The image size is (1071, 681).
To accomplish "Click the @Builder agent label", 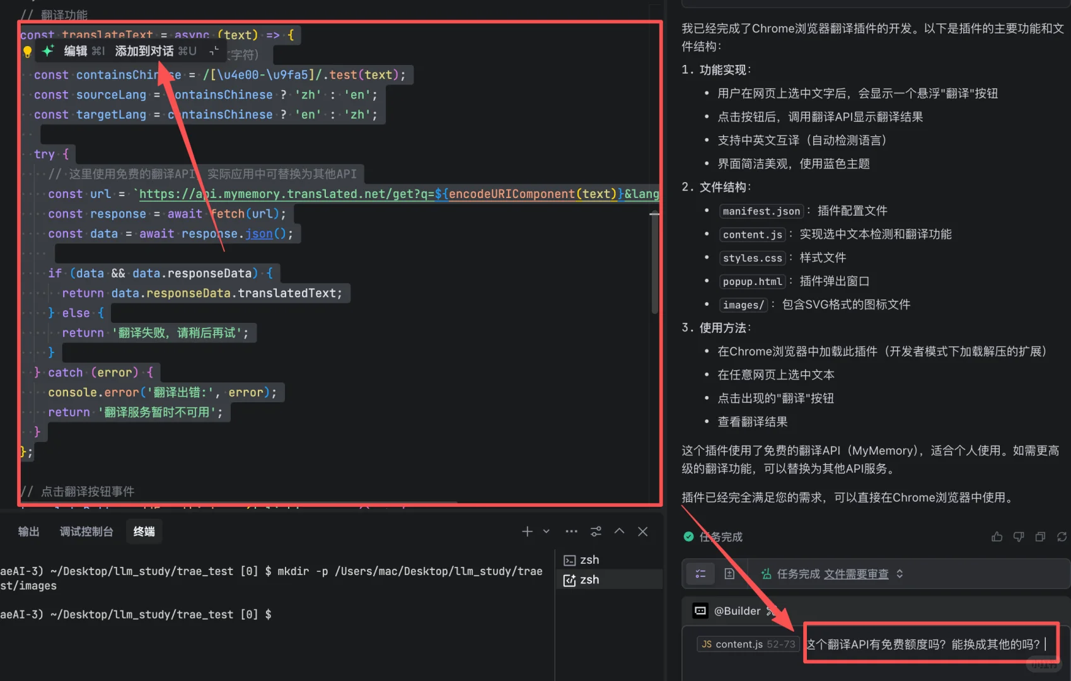I will [737, 611].
